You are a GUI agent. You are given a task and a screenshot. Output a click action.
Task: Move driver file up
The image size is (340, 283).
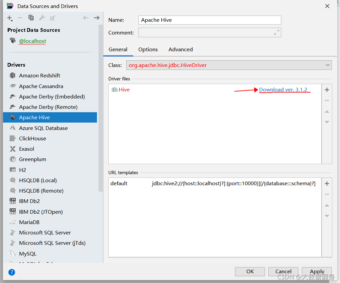click(x=327, y=112)
